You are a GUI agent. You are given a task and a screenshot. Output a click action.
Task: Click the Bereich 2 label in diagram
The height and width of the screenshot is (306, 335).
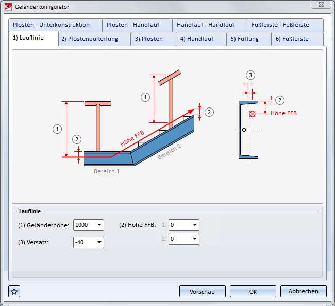(169, 152)
